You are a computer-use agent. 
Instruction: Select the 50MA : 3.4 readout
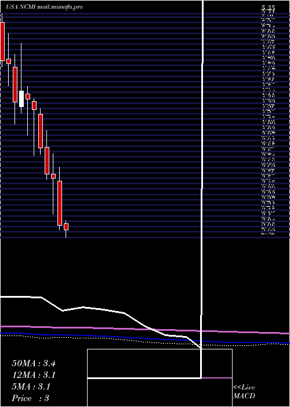[x=34, y=363]
